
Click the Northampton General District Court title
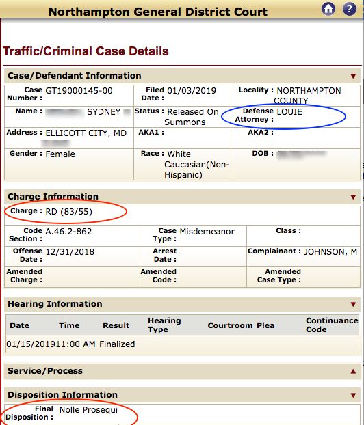(157, 12)
